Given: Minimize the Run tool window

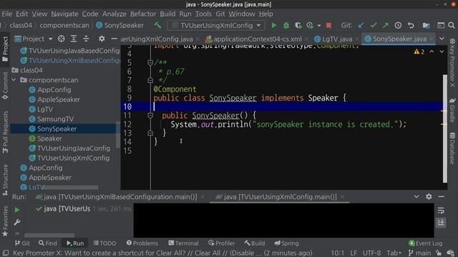Looking at the screenshot, I should (x=442, y=197).
